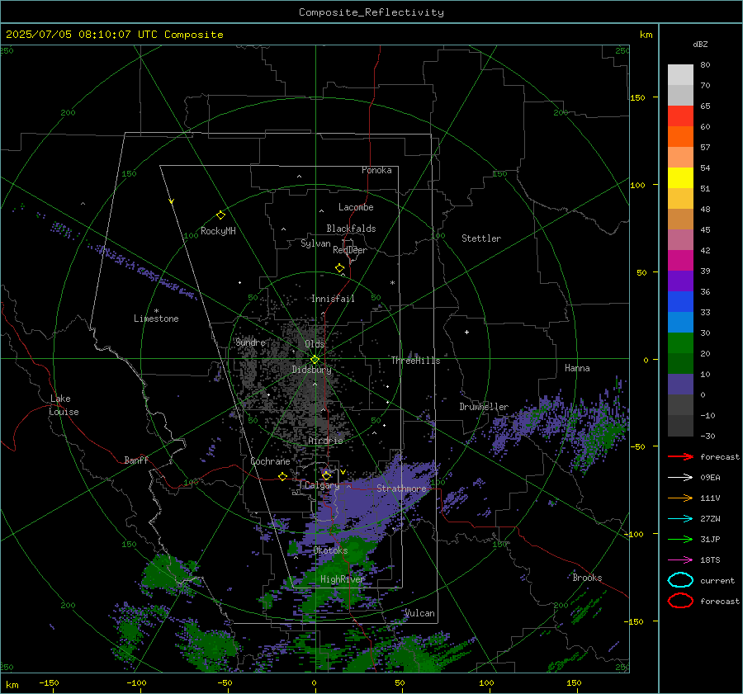Click the Sundre city label
Screen dimensions: 743x694
tap(251, 342)
